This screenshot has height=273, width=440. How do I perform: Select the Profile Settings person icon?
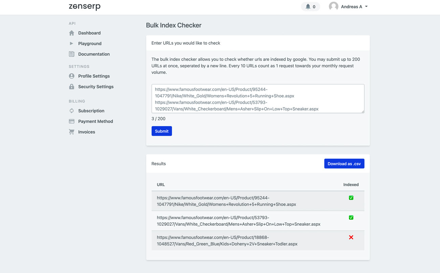pyautogui.click(x=71, y=76)
